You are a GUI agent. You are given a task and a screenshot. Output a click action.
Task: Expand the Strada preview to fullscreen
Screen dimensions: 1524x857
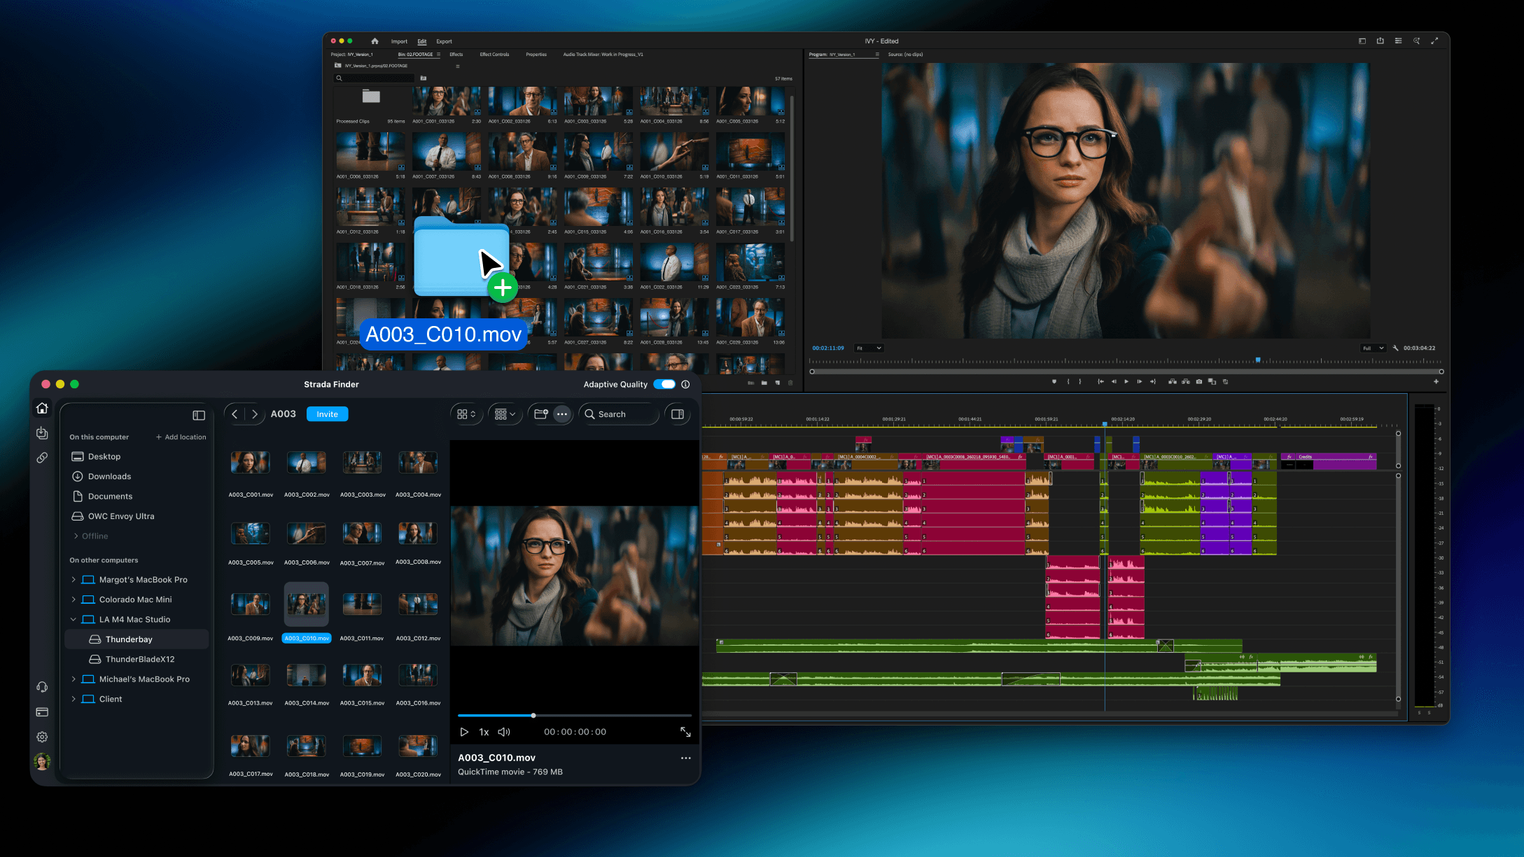(x=685, y=732)
